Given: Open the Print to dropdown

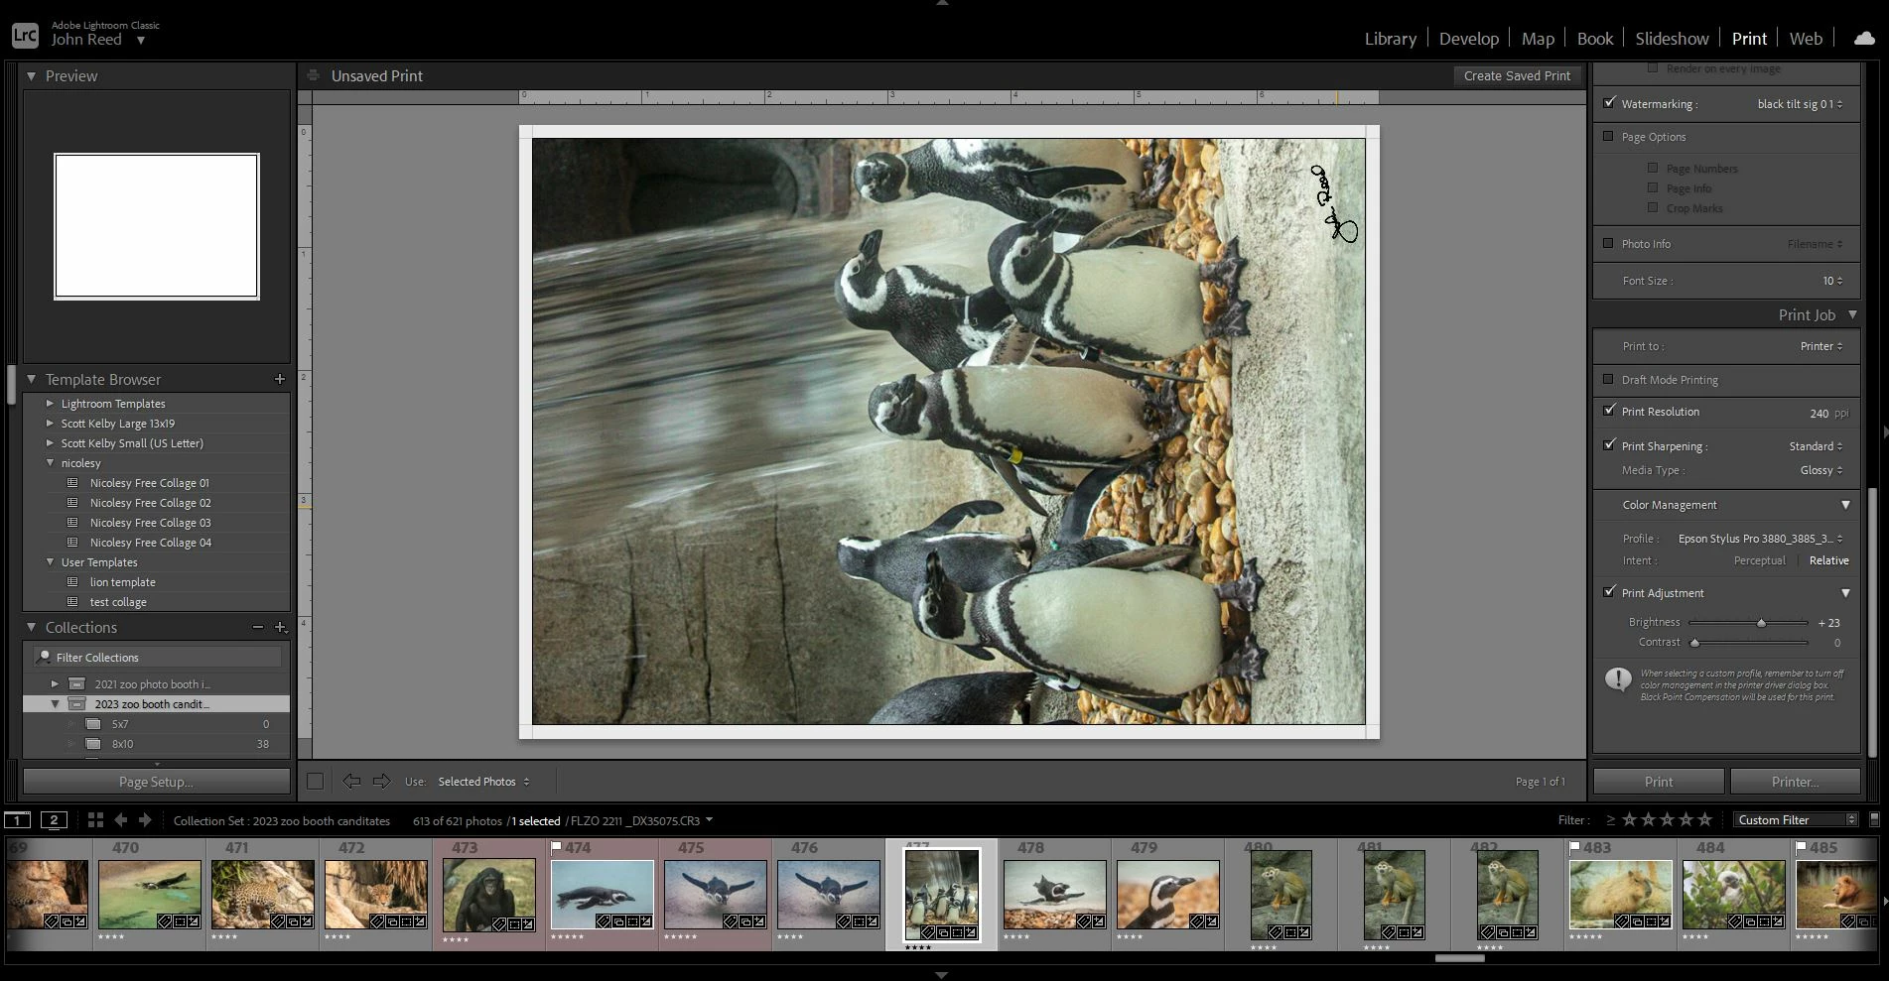Looking at the screenshot, I should point(1822,346).
